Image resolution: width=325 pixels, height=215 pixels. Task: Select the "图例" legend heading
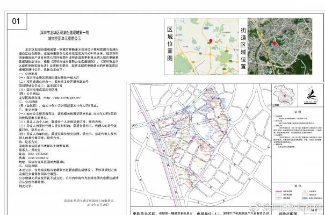(298, 186)
